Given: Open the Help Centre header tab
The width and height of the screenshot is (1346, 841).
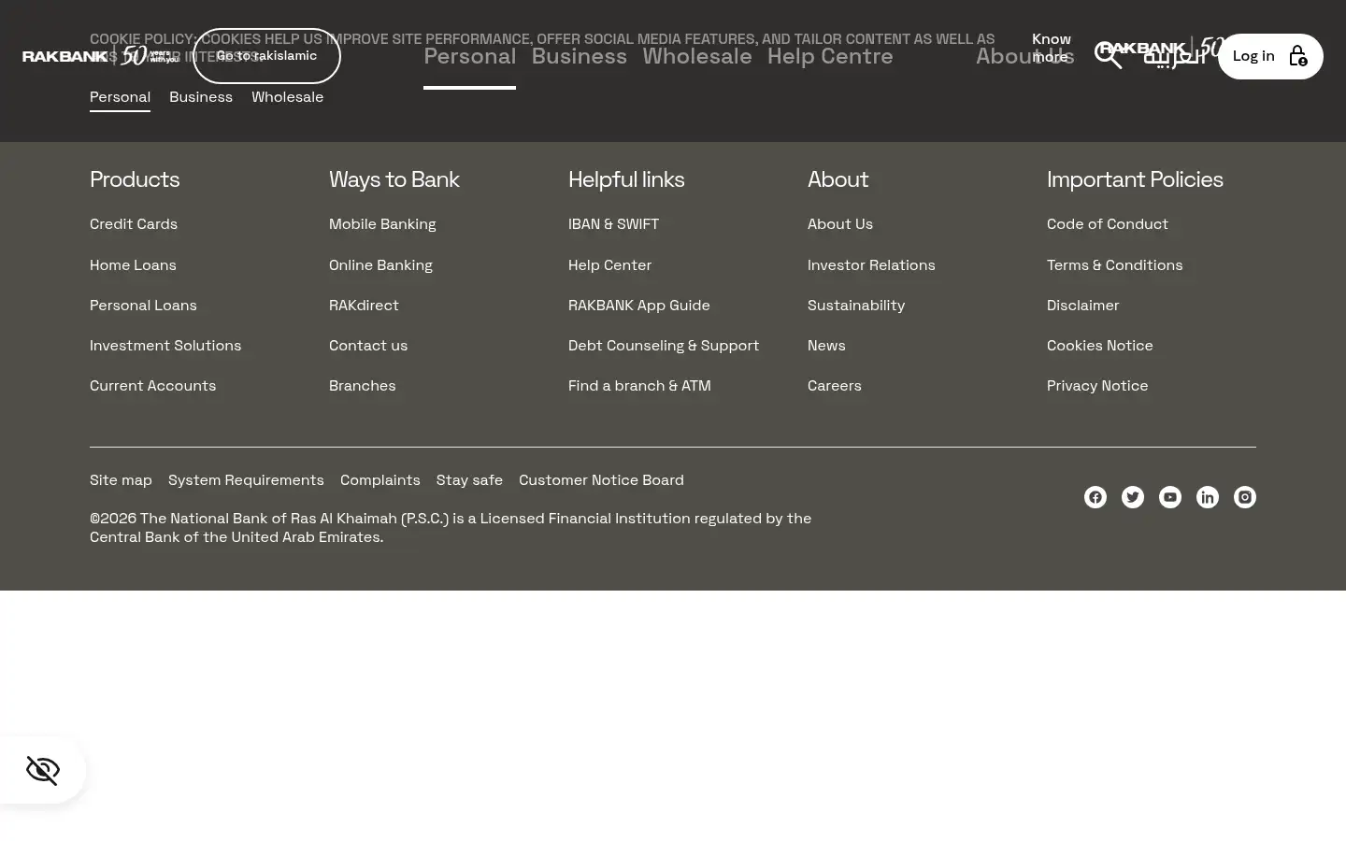Looking at the screenshot, I should (830, 56).
